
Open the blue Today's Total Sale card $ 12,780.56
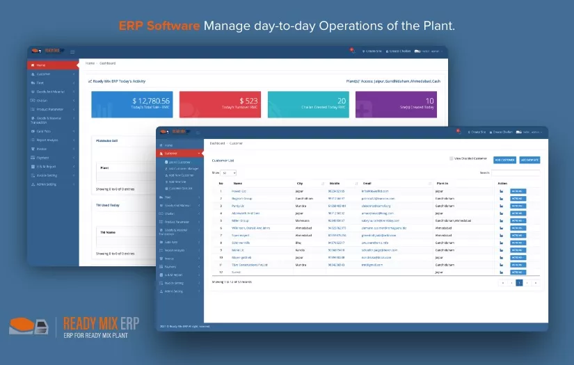point(131,104)
